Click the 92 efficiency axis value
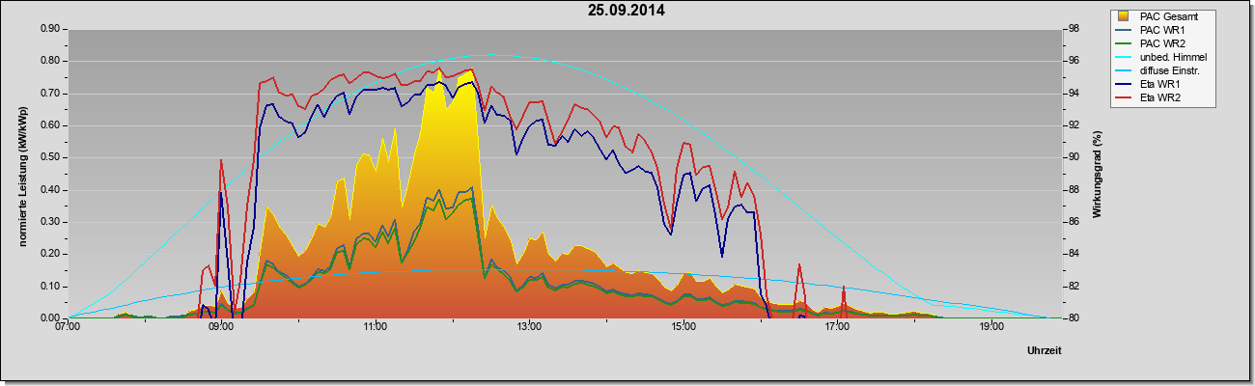 (x=1074, y=125)
